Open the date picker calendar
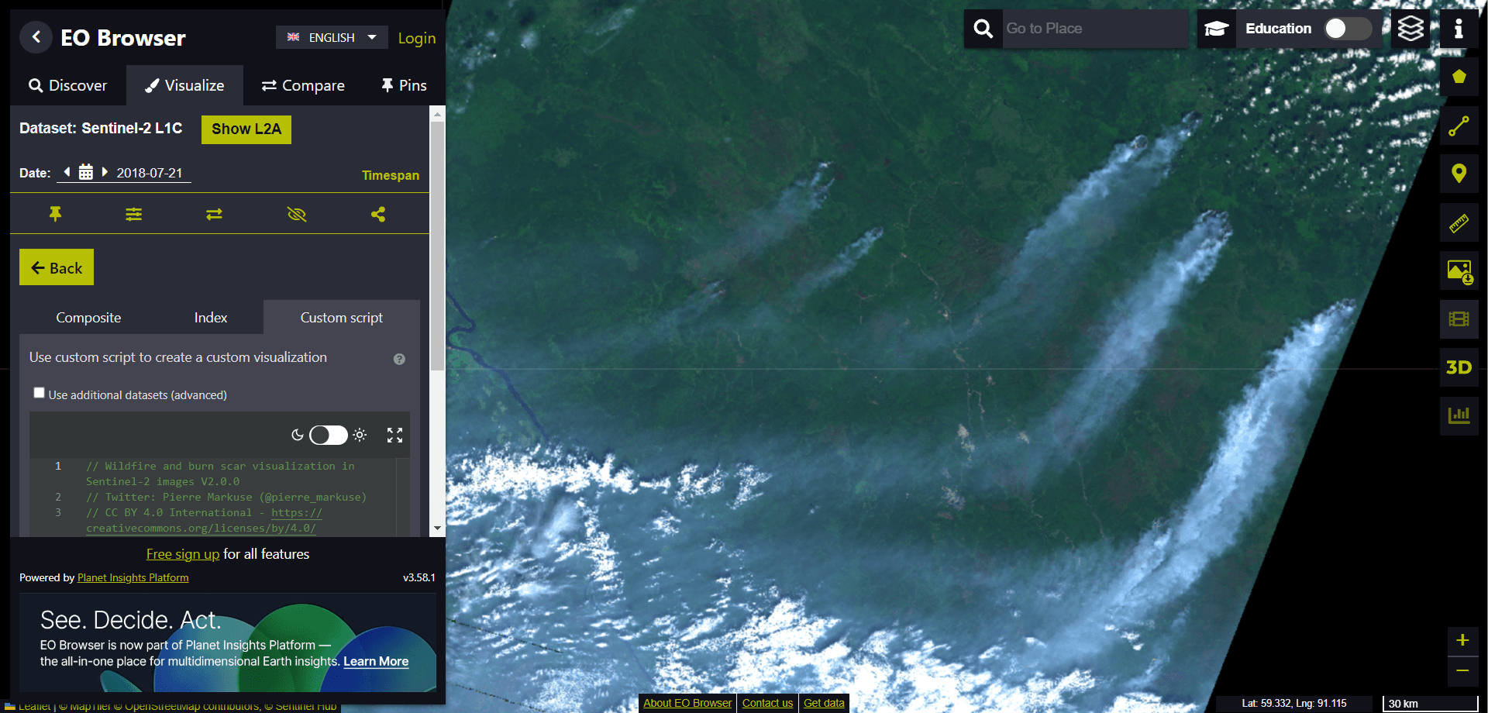The image size is (1488, 713). coord(86,172)
